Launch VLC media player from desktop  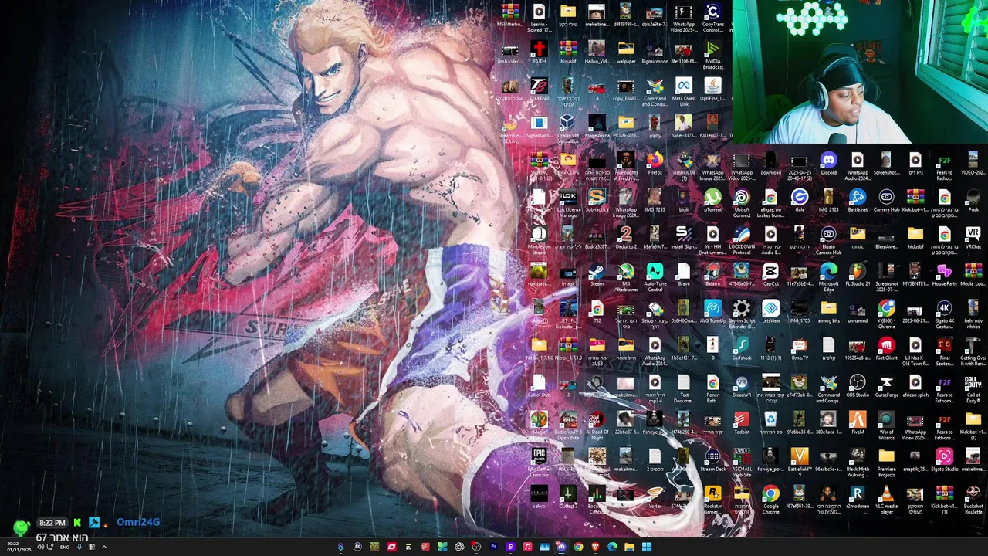point(886,500)
